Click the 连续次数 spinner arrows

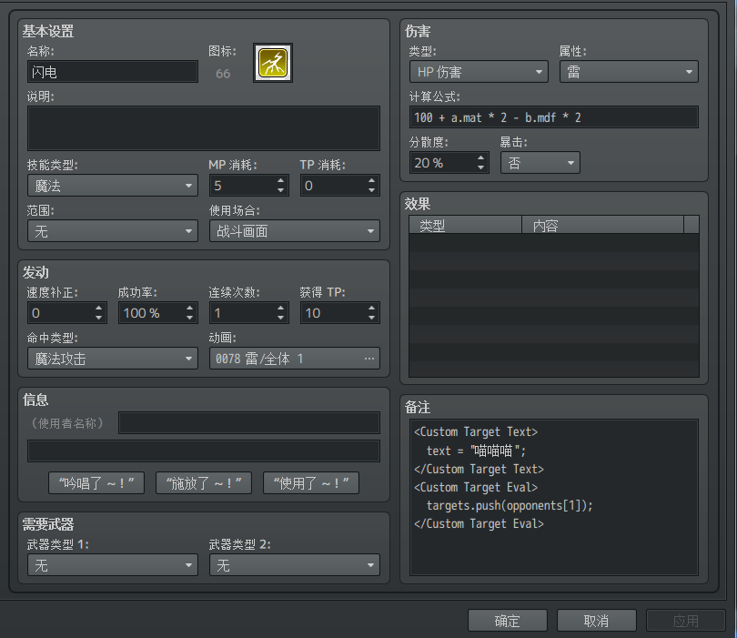click(x=280, y=313)
